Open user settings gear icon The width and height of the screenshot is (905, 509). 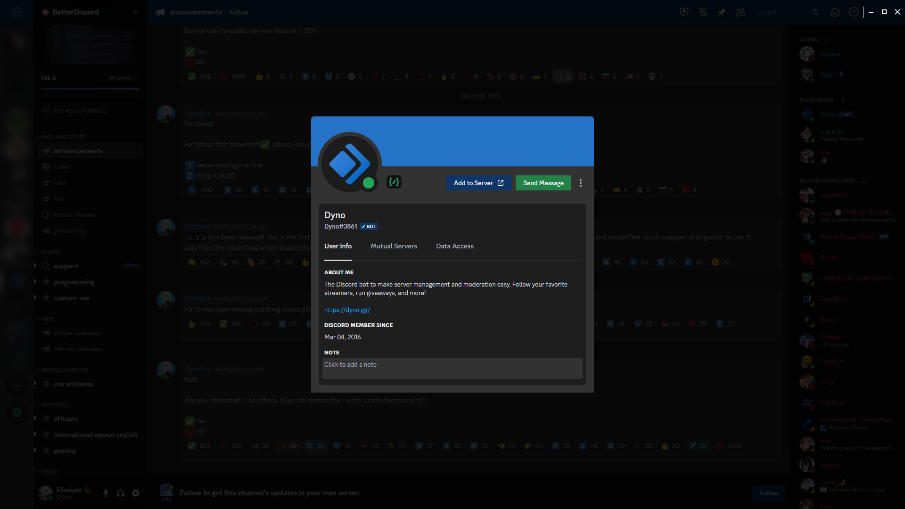click(136, 493)
